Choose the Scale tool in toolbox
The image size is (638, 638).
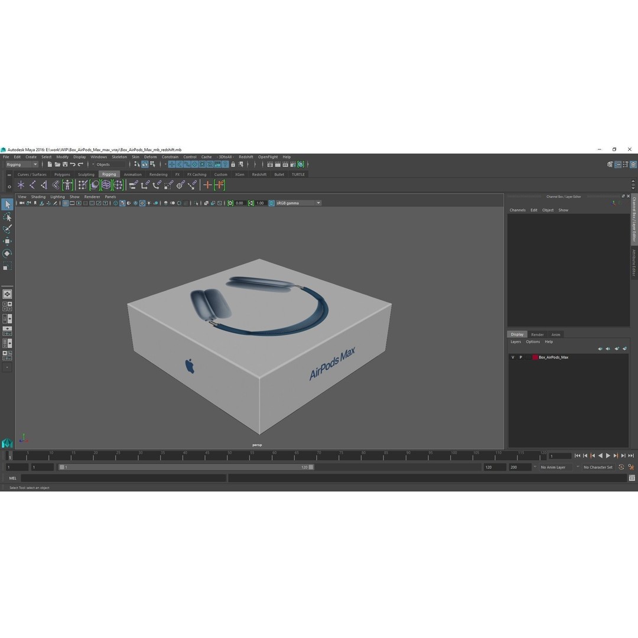click(7, 266)
